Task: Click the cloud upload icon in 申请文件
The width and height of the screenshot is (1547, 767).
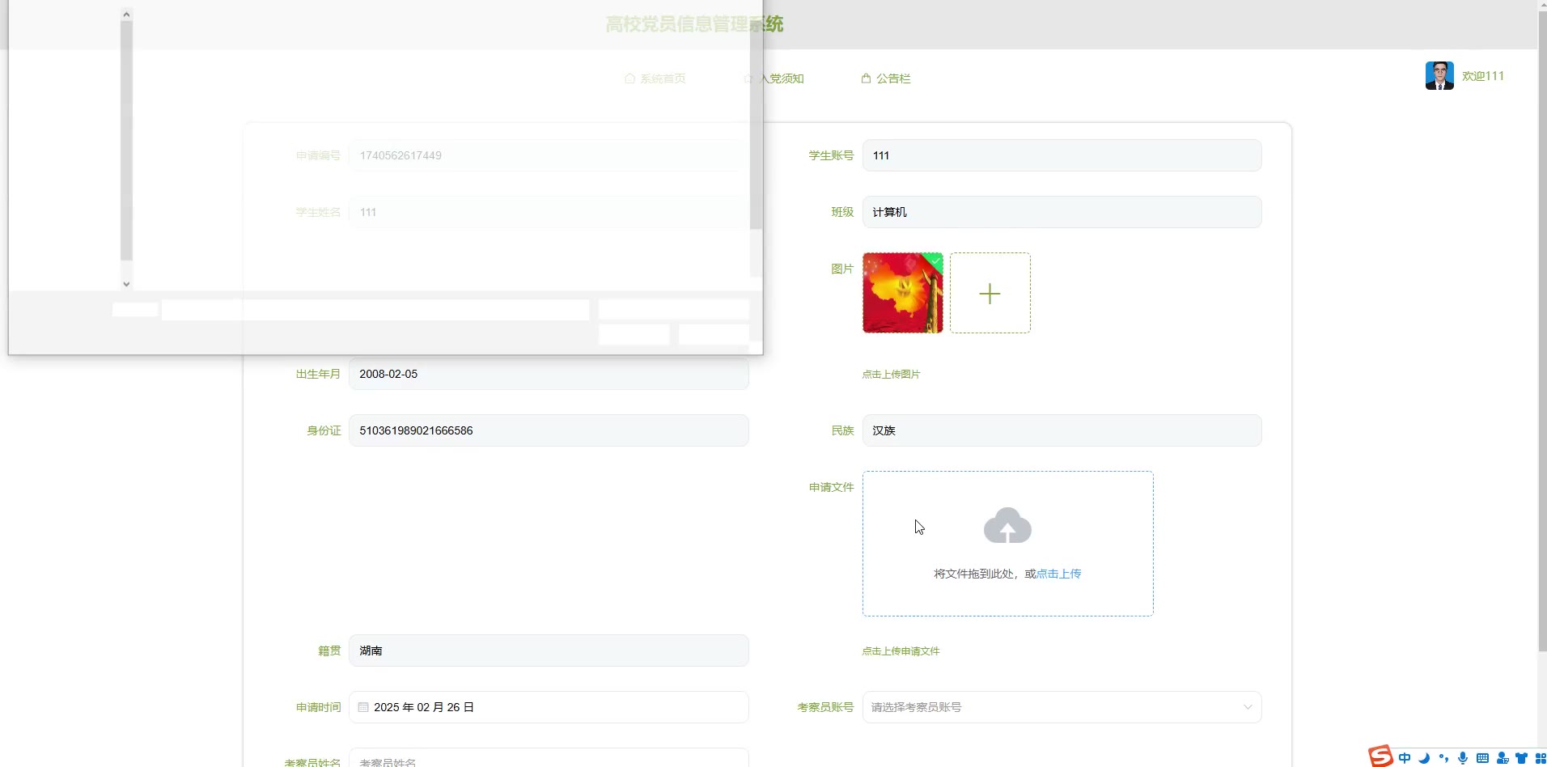Action: (x=1007, y=525)
